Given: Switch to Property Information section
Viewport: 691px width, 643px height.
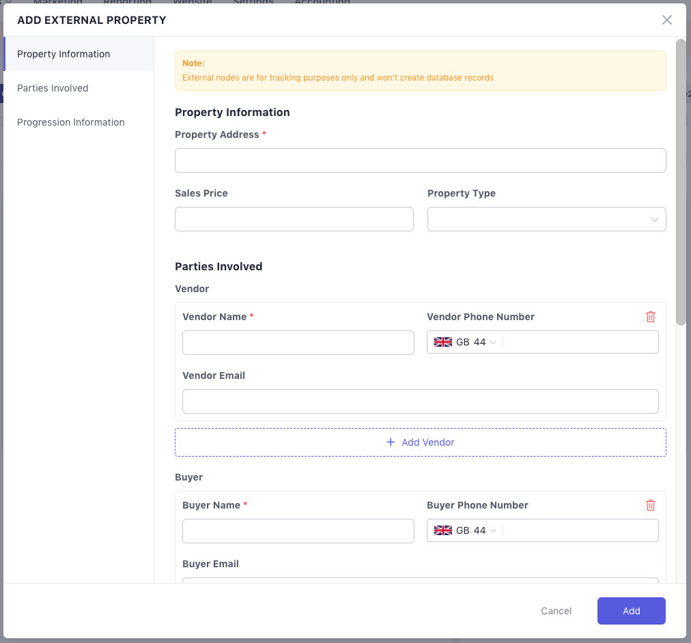Looking at the screenshot, I should click(64, 54).
